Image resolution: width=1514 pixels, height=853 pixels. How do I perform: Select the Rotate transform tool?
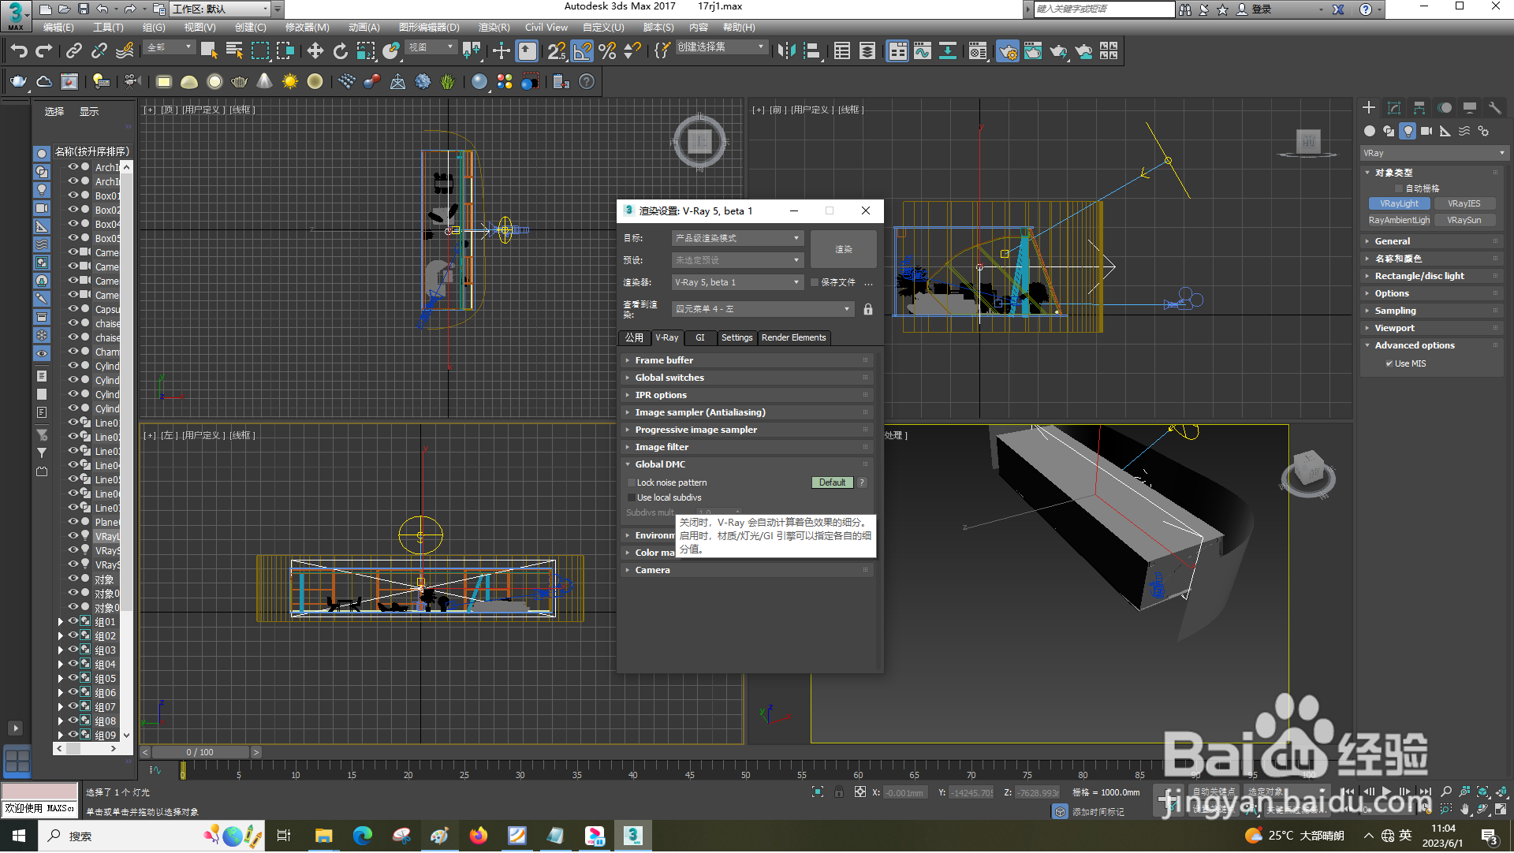click(x=340, y=51)
